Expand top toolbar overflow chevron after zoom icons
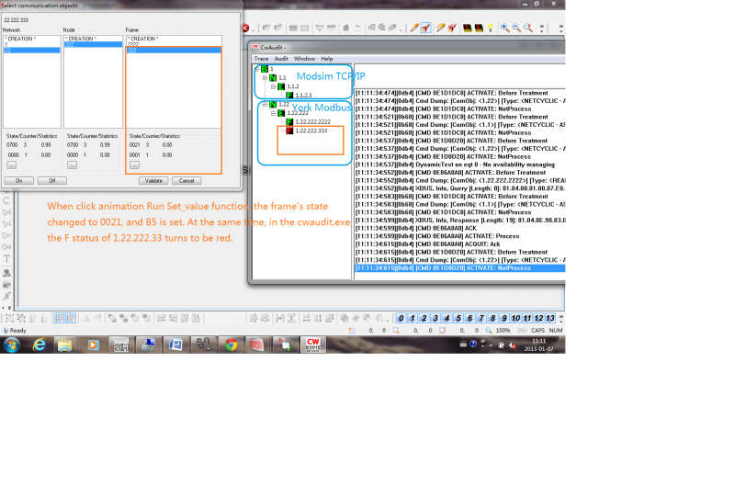The width and height of the screenshot is (735, 487). point(542,28)
